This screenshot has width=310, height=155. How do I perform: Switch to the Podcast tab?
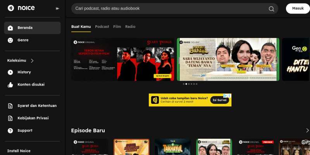(102, 27)
